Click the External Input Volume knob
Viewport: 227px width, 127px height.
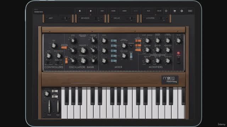(x=124, y=46)
